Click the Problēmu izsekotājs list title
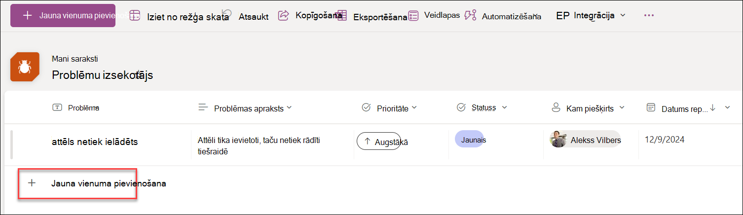 pos(103,75)
